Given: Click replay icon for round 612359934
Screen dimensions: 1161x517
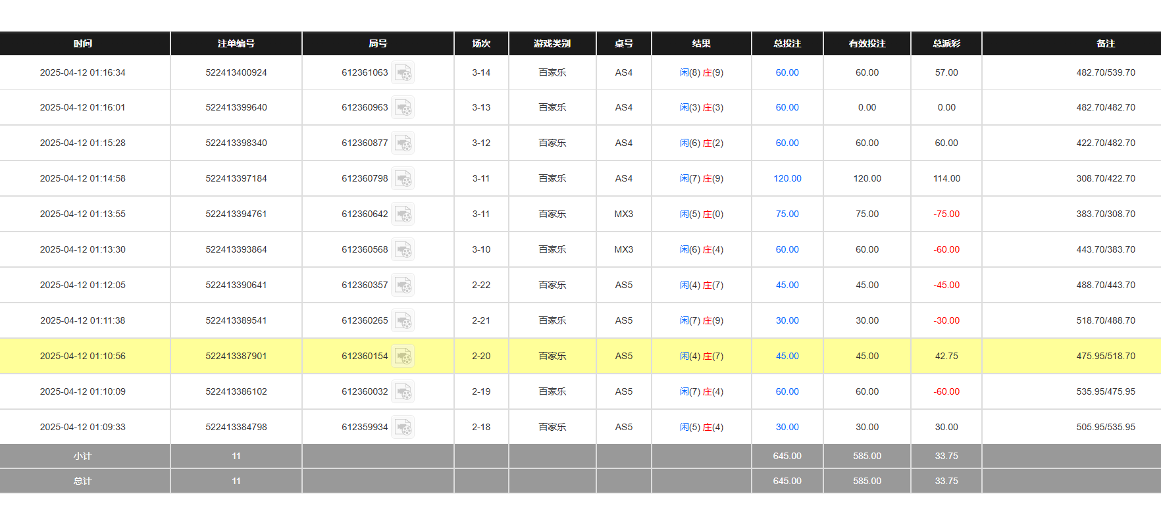Looking at the screenshot, I should point(403,427).
